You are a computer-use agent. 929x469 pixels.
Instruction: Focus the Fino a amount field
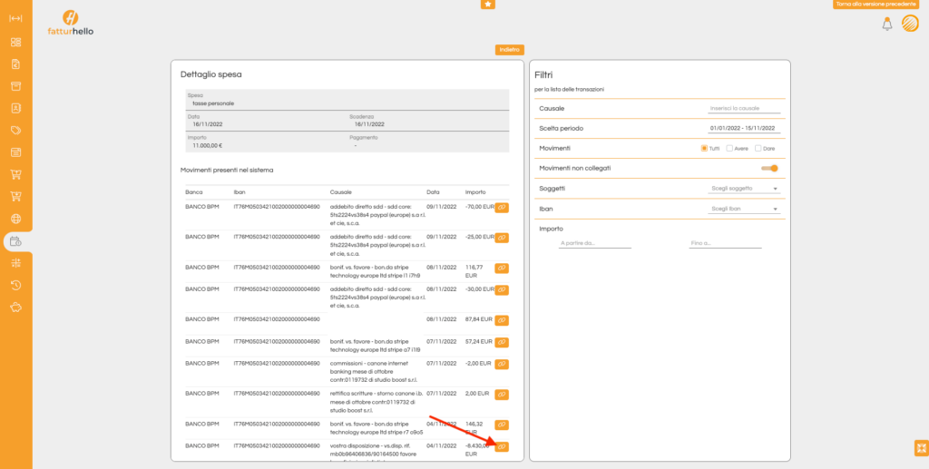[x=725, y=243]
